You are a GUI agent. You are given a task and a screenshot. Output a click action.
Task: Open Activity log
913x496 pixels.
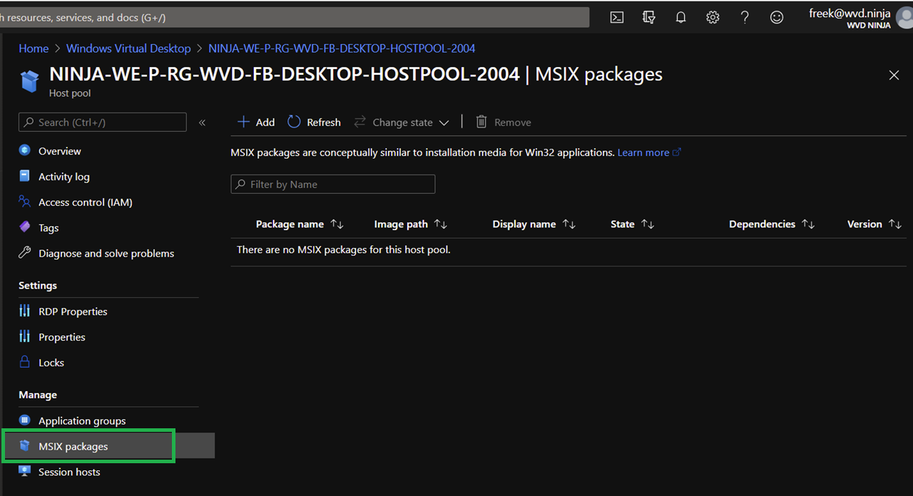pyautogui.click(x=64, y=177)
